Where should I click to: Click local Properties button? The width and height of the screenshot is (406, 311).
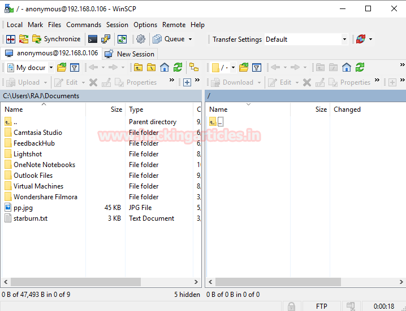(x=136, y=82)
